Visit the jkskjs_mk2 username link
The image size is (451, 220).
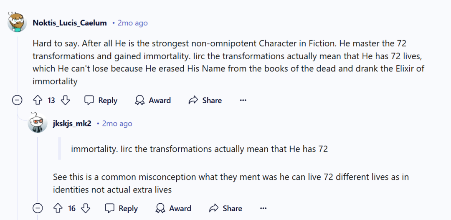coord(72,124)
